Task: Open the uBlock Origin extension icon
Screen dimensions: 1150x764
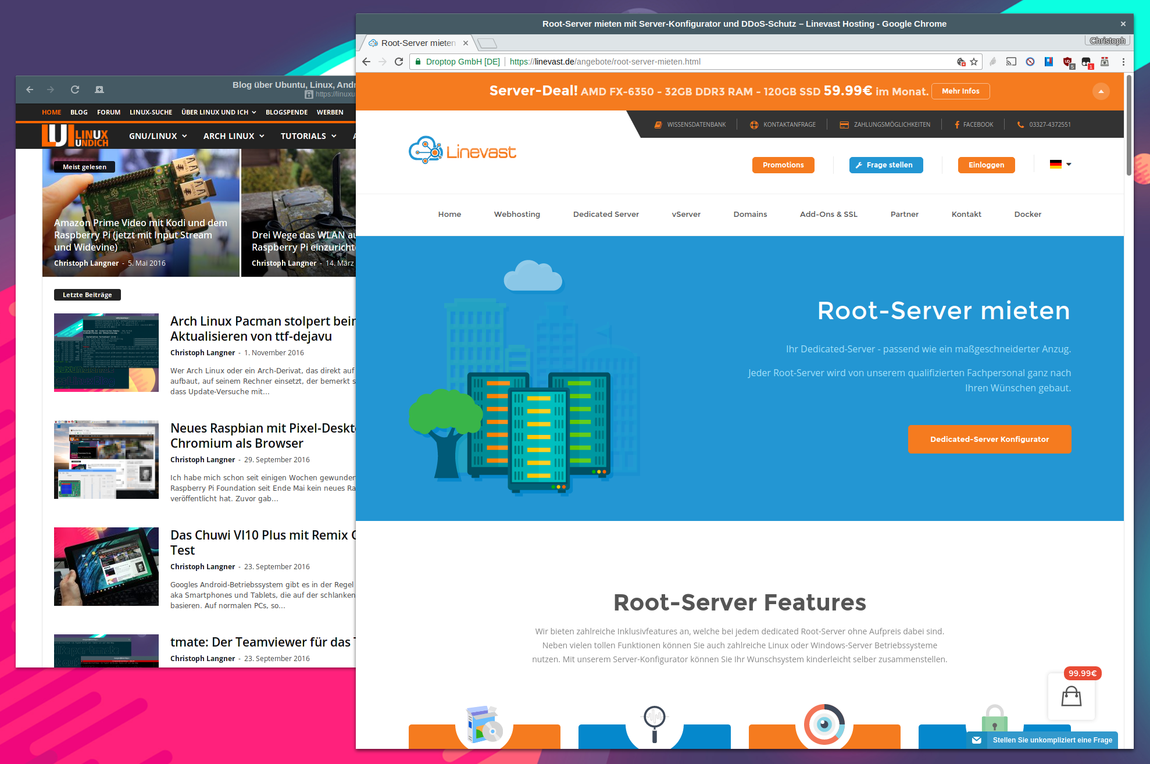Action: [1067, 62]
